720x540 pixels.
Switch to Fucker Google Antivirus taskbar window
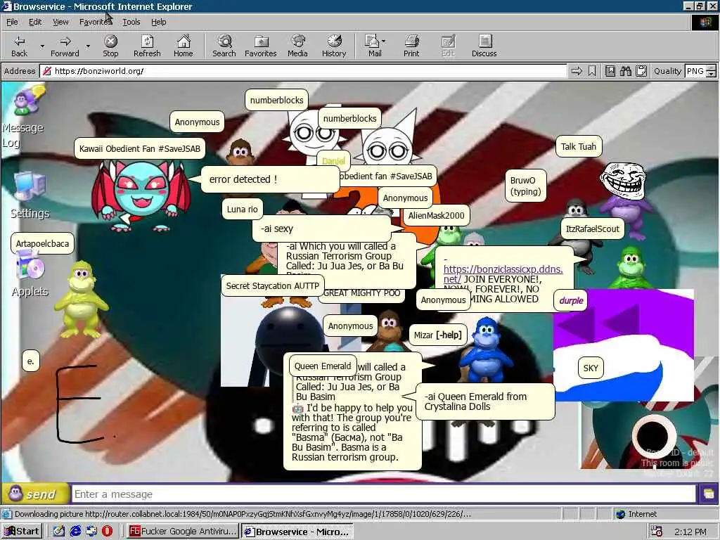click(183, 532)
